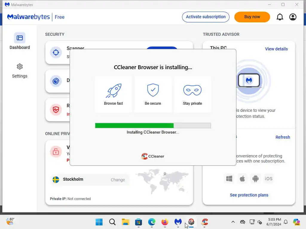The height and width of the screenshot is (229, 306).
Task: Open See protection plans link
Action: [x=249, y=195]
